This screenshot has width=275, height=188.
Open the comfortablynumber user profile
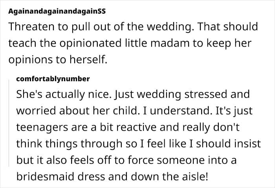[53, 79]
